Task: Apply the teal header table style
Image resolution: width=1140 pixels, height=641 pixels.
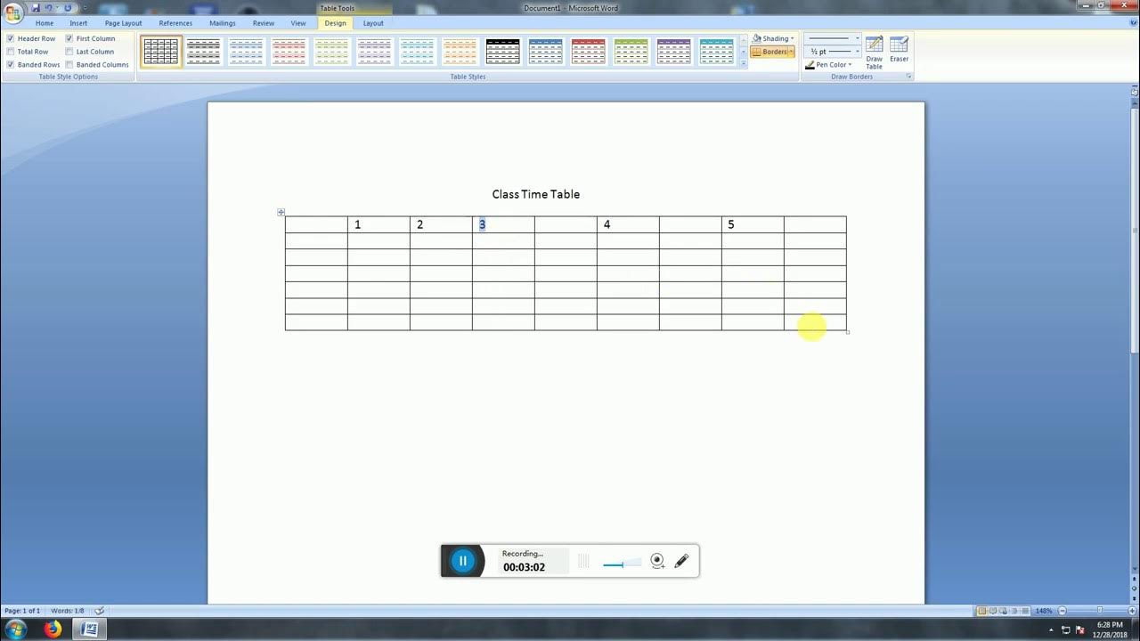Action: pos(716,52)
